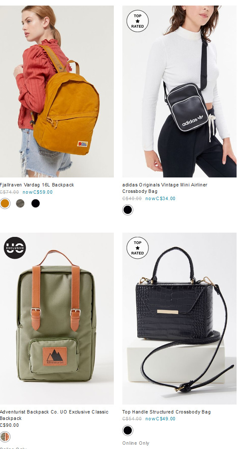Open the Fjallraven Vardag 16L Backpack title link
The width and height of the screenshot is (240, 449).
(x=37, y=185)
